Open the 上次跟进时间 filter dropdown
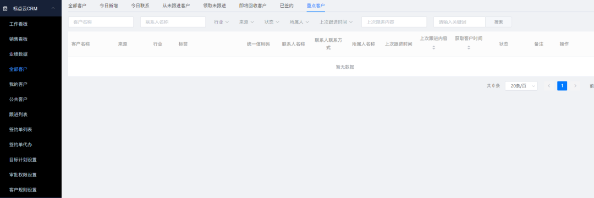 [x=337, y=22]
